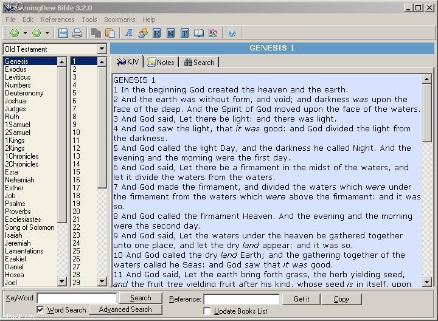Click the Paste clipboard toolbar icon
Screen dimensions: 438x321
tap(109, 33)
